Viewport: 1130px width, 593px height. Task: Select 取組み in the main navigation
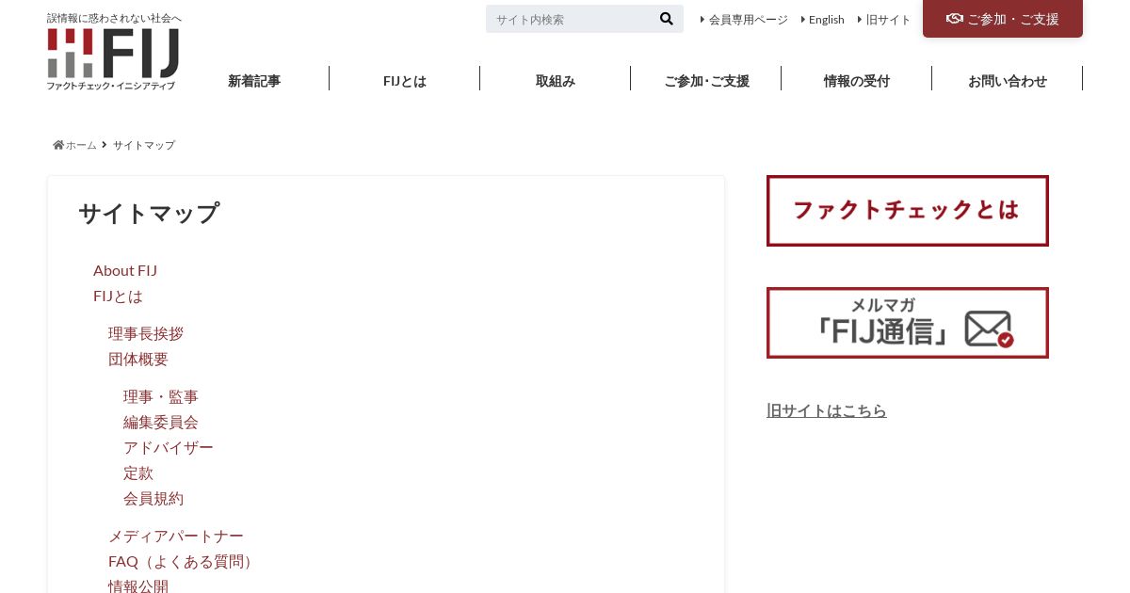coord(556,81)
